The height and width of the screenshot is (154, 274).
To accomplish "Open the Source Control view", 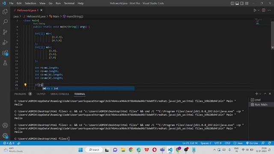I will click(5, 32).
